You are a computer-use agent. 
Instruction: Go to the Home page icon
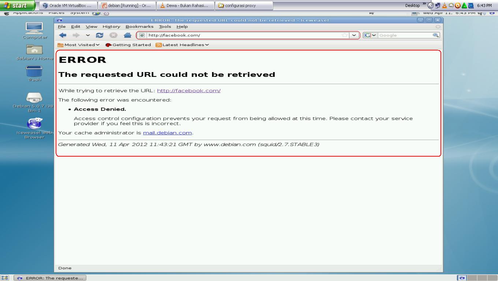pyautogui.click(x=127, y=35)
